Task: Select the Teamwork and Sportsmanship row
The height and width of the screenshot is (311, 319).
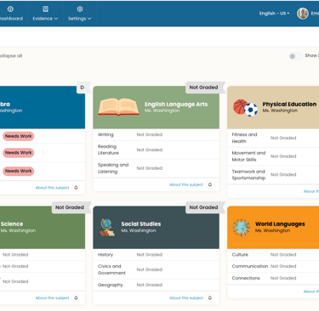Action: [273, 175]
